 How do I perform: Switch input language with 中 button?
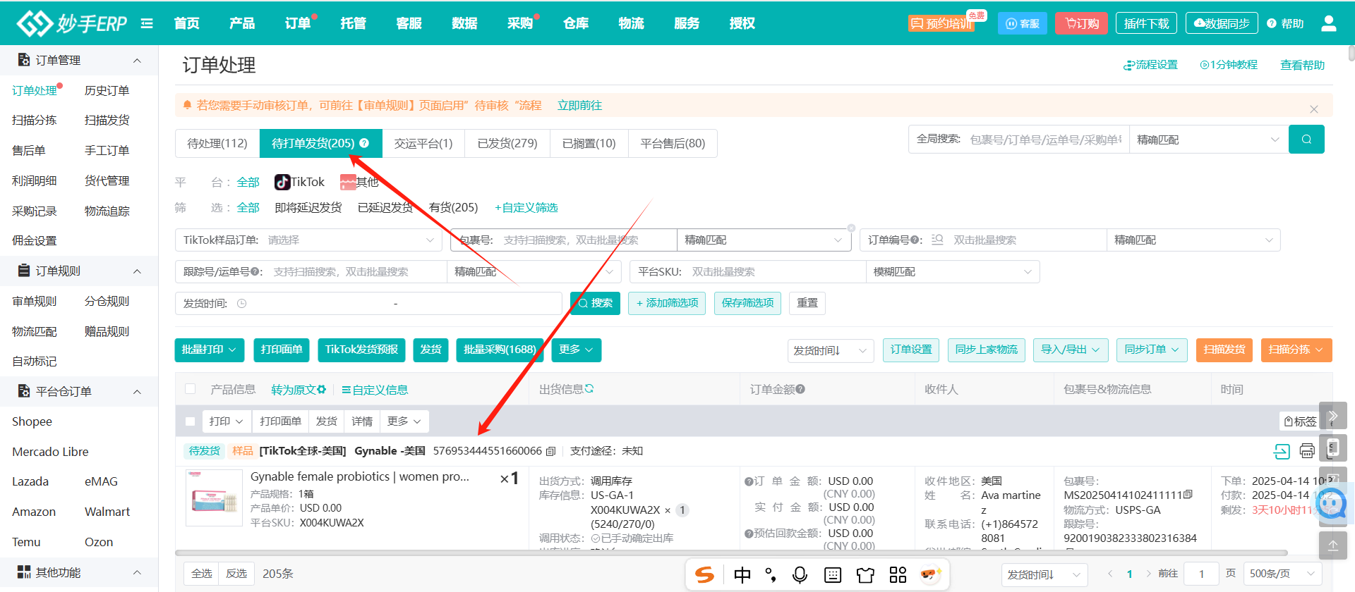[742, 575]
